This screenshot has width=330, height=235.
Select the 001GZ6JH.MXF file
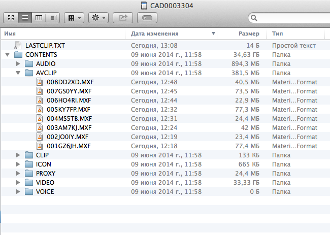point(68,146)
